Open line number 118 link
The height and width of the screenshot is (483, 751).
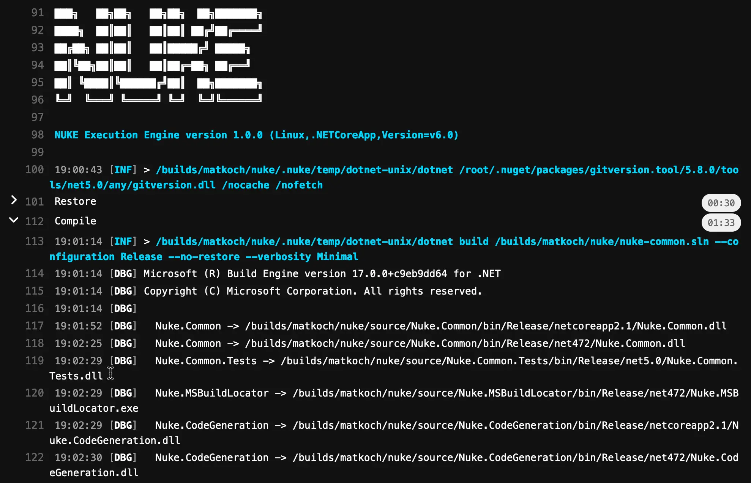click(x=34, y=343)
